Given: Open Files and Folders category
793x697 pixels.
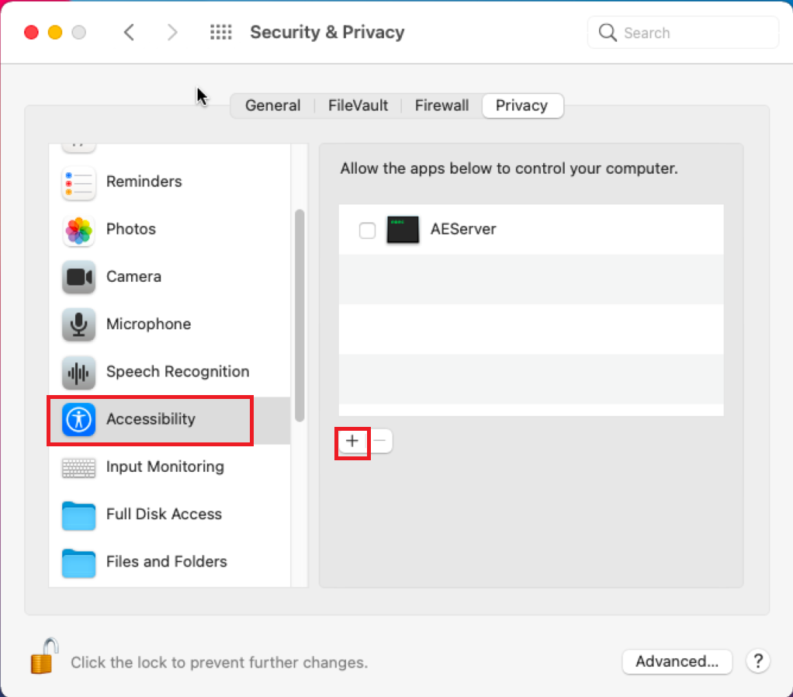Looking at the screenshot, I should (170, 562).
